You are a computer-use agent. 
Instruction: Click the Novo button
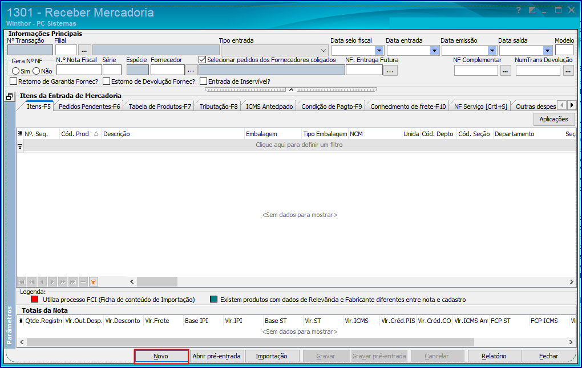161,356
